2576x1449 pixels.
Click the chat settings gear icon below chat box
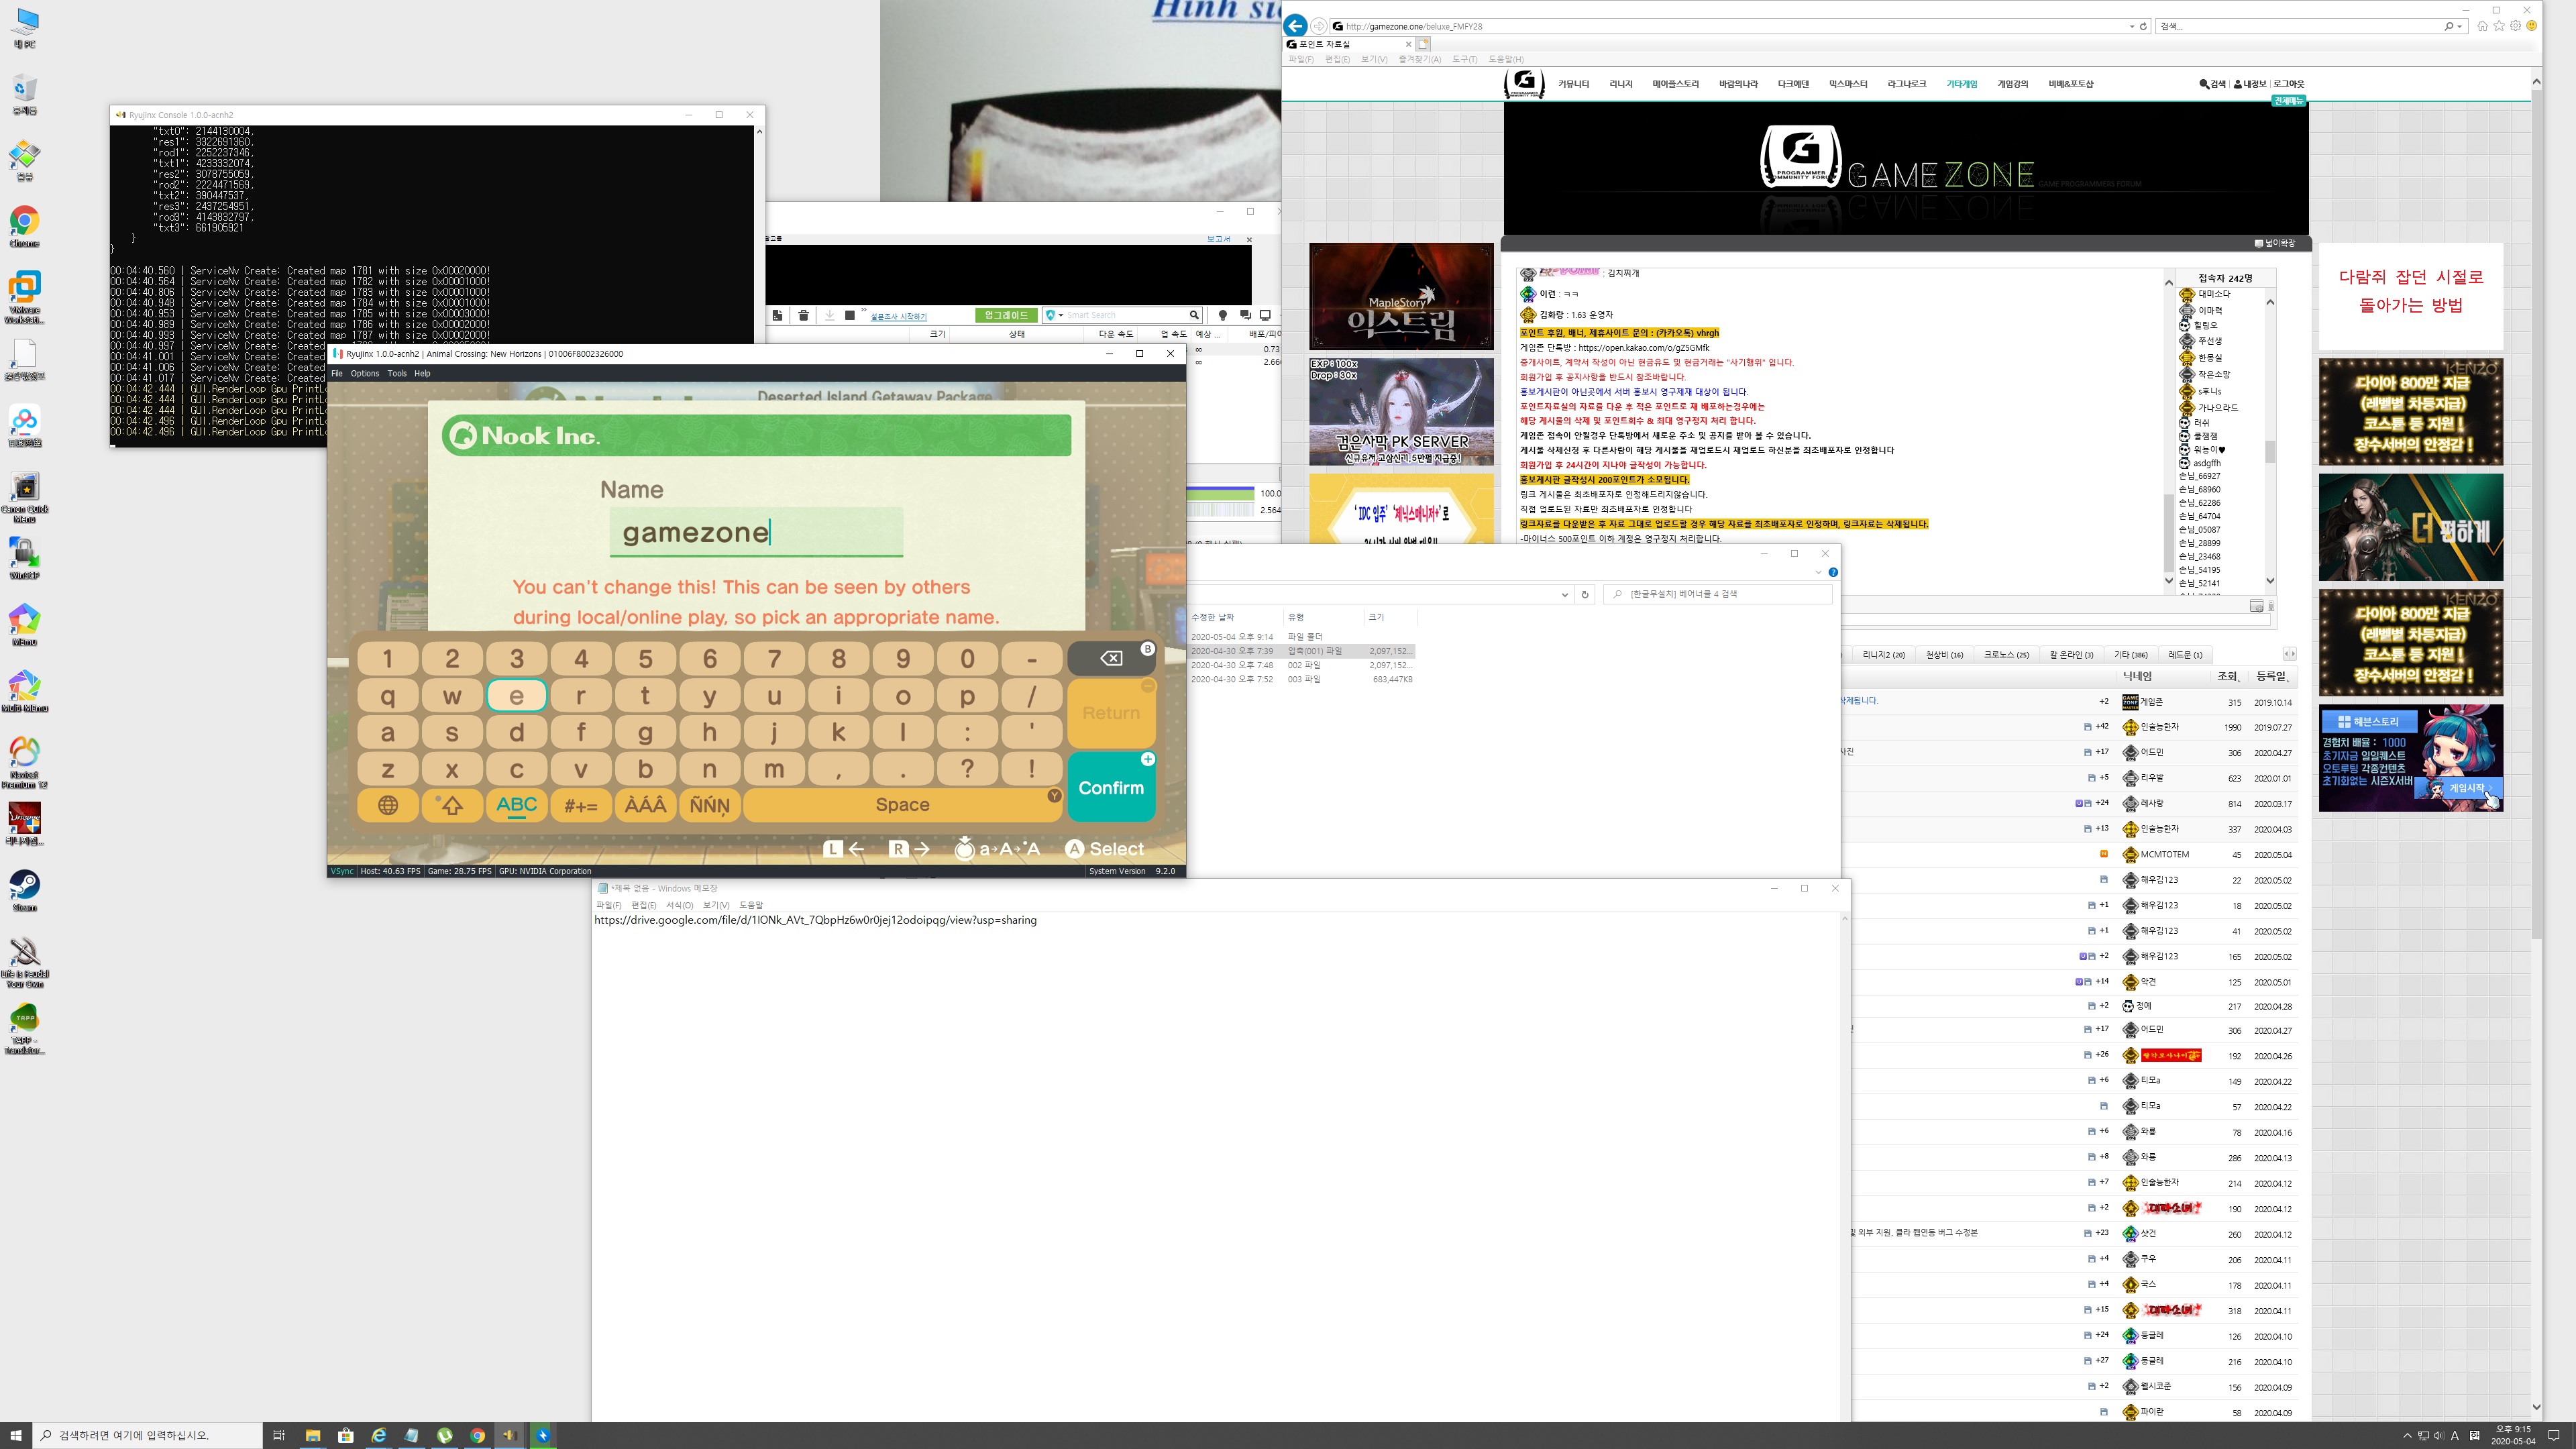coord(2256,606)
